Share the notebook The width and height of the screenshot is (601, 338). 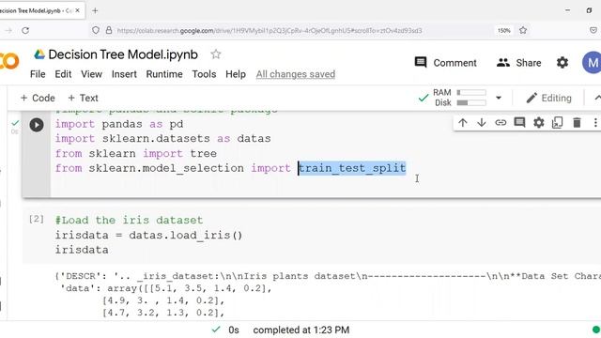518,63
